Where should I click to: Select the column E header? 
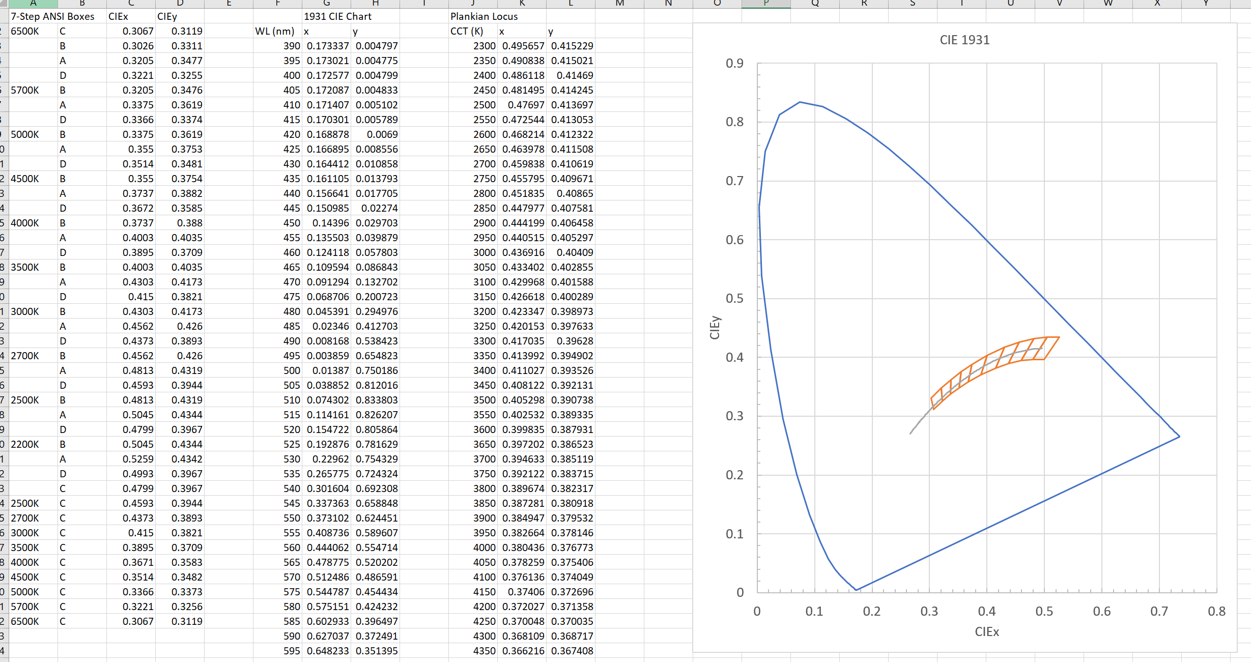229,4
